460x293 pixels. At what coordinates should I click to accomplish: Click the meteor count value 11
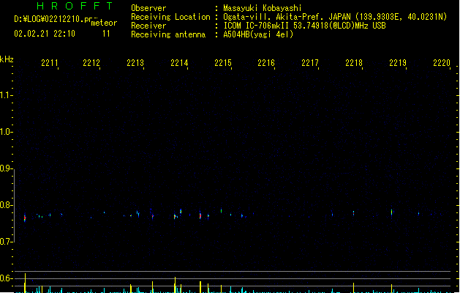(106, 34)
